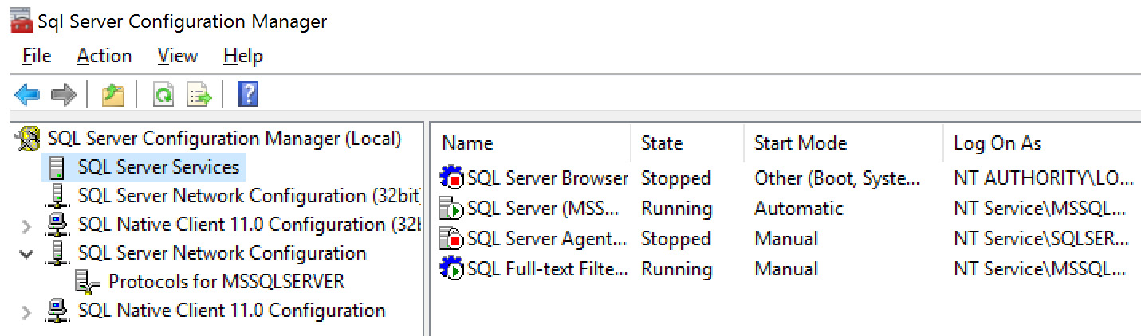Click the app icon in the title bar
Viewport: 1141px width, 336px height.
click(x=22, y=21)
